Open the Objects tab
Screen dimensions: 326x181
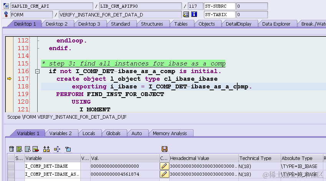207,24
